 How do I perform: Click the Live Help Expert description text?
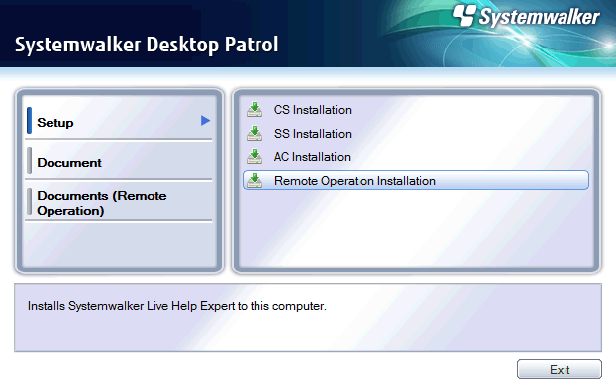(177, 306)
